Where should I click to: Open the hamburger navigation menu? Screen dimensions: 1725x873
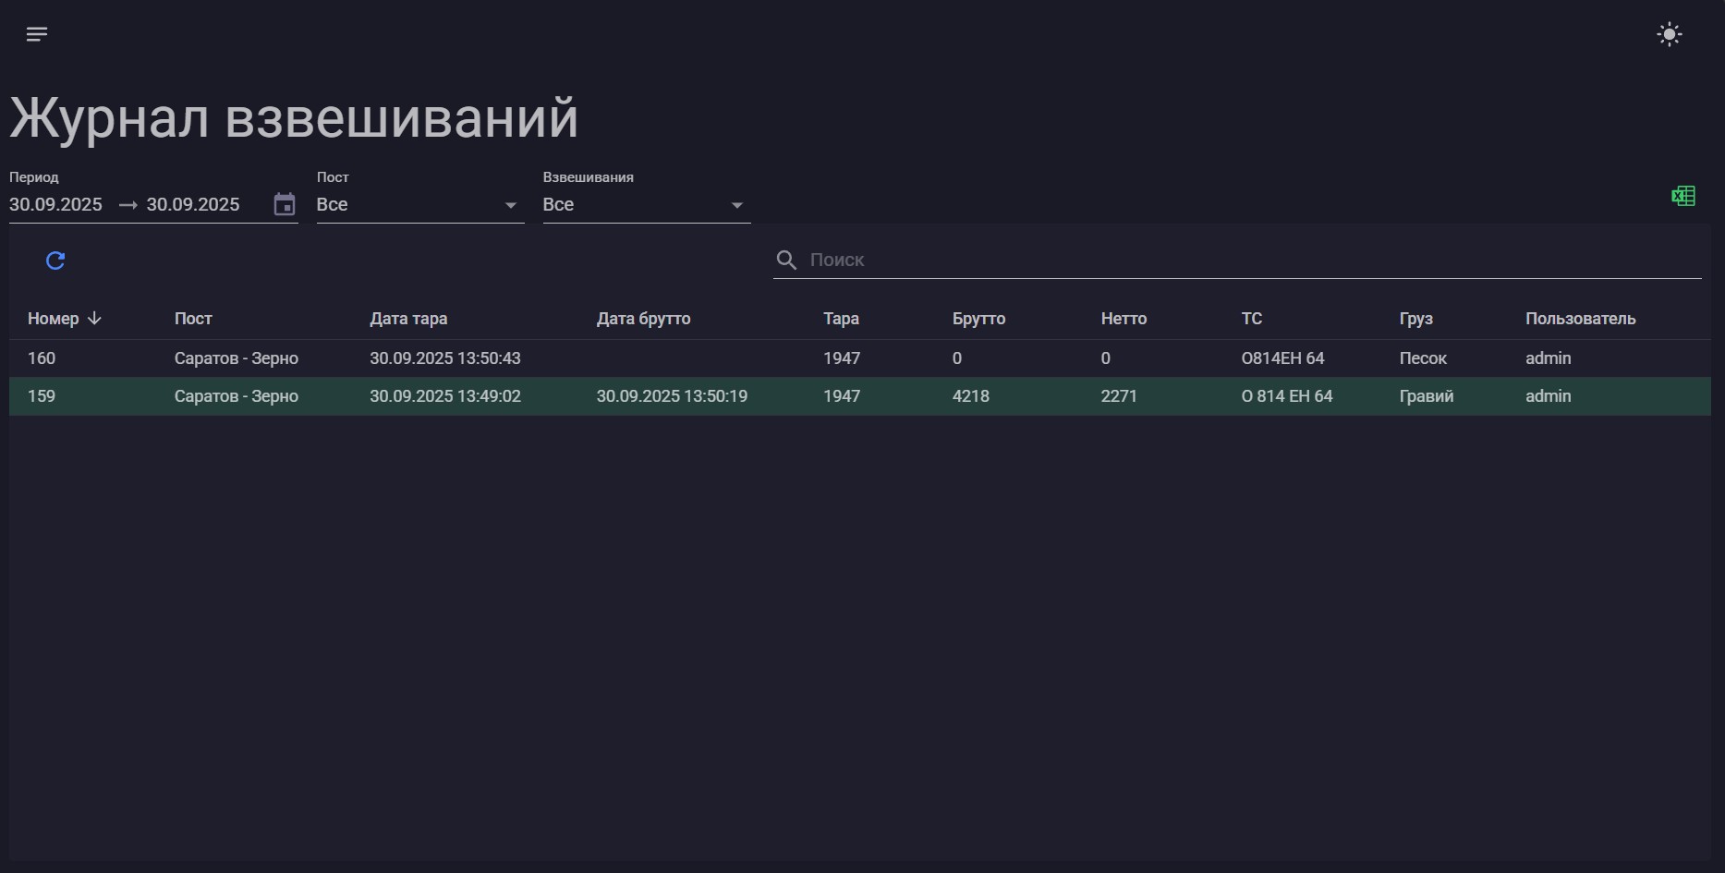tap(37, 34)
